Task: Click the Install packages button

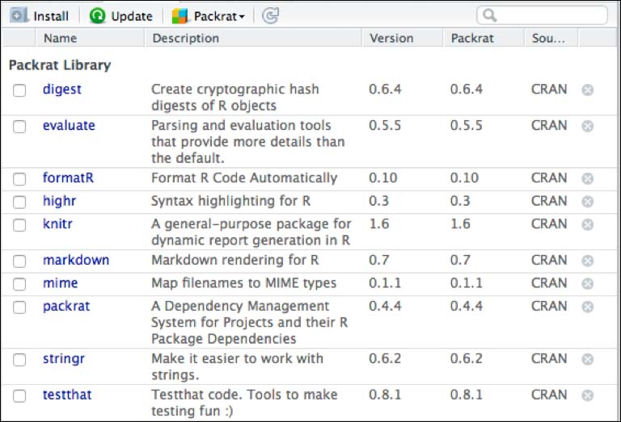Action: pyautogui.click(x=39, y=16)
